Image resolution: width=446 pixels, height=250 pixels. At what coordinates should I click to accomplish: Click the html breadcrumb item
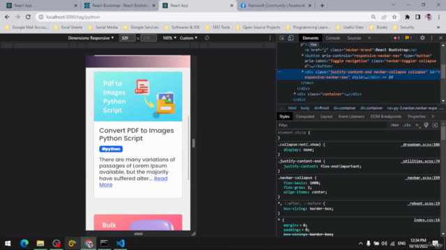292,108
